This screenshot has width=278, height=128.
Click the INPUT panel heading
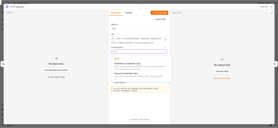(x=10, y=13)
